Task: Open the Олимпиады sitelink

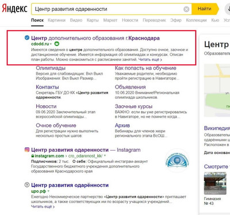Action: point(51,68)
